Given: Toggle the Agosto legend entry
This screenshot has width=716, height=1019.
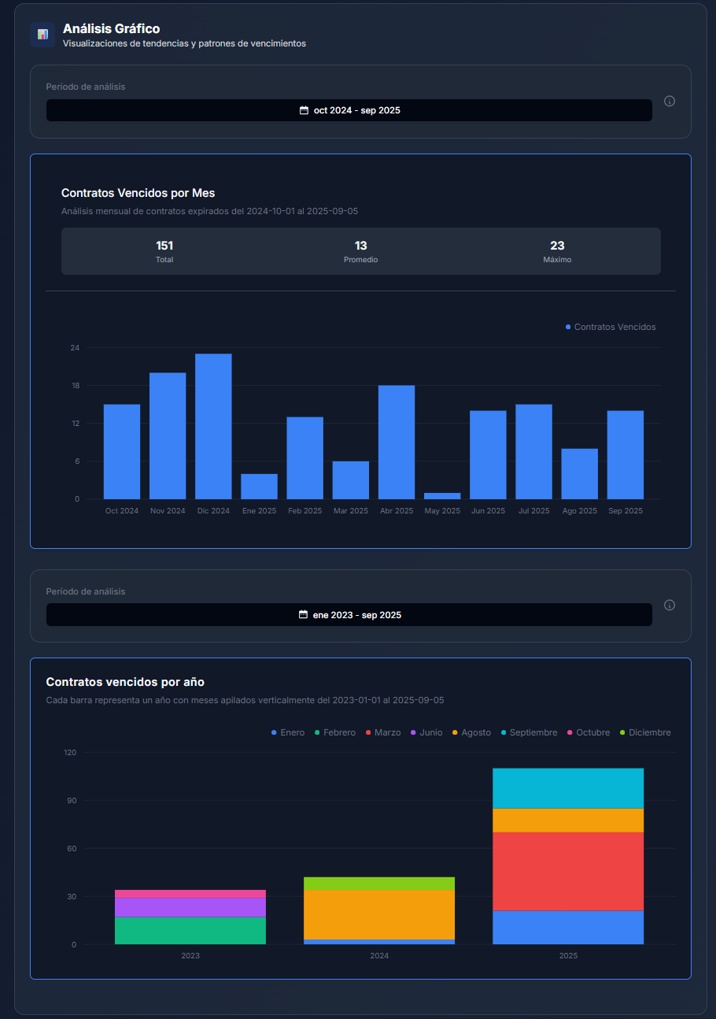Looking at the screenshot, I should click(x=471, y=732).
